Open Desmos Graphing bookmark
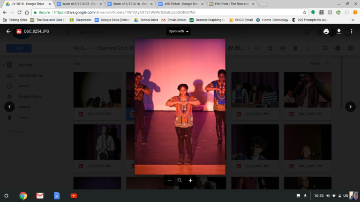Image resolution: width=360 pixels, height=202 pixels. [x=207, y=20]
